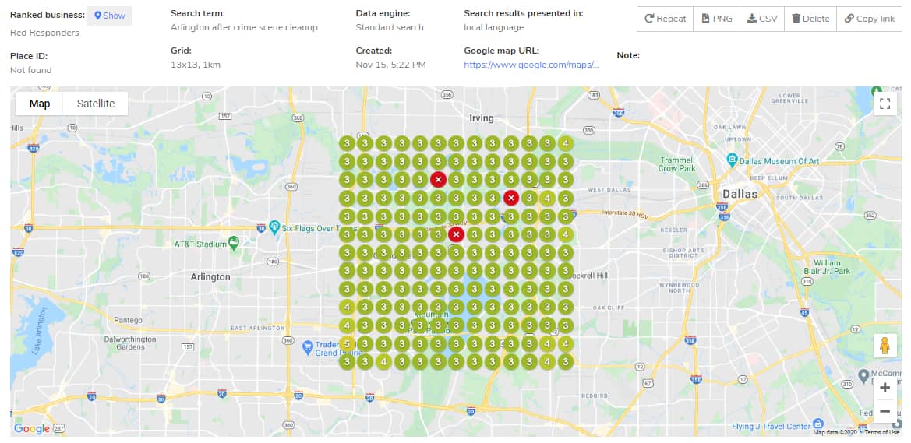Copy link to this report
Screen dimensions: 911x443
point(869,19)
